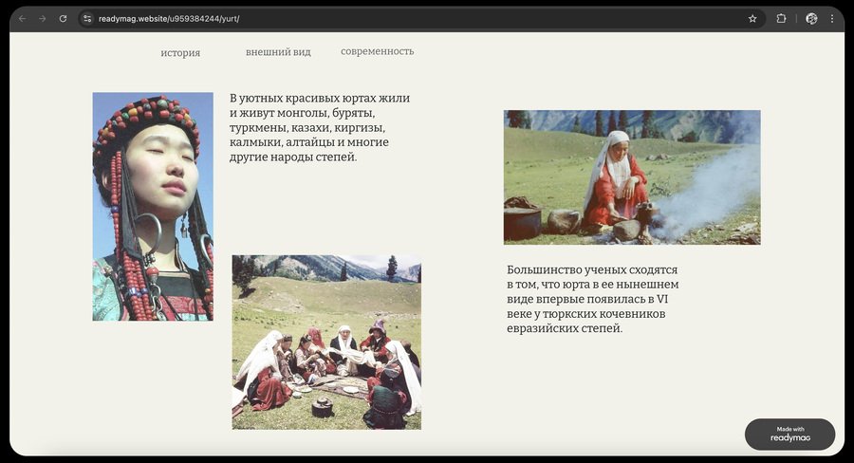854x463 pixels.
Task: Reload the page with refresh icon
Action: tap(64, 19)
